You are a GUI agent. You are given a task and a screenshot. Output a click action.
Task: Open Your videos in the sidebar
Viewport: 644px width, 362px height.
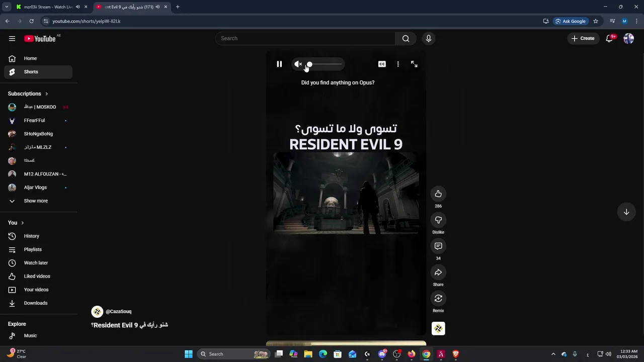pyautogui.click(x=38, y=290)
